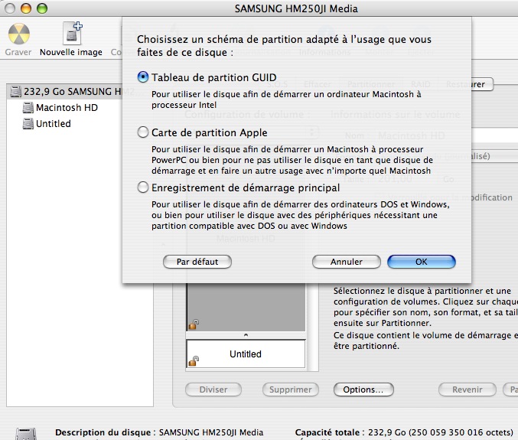Click the green zoom window button
The width and height of the screenshot is (518, 440).
click(42, 8)
